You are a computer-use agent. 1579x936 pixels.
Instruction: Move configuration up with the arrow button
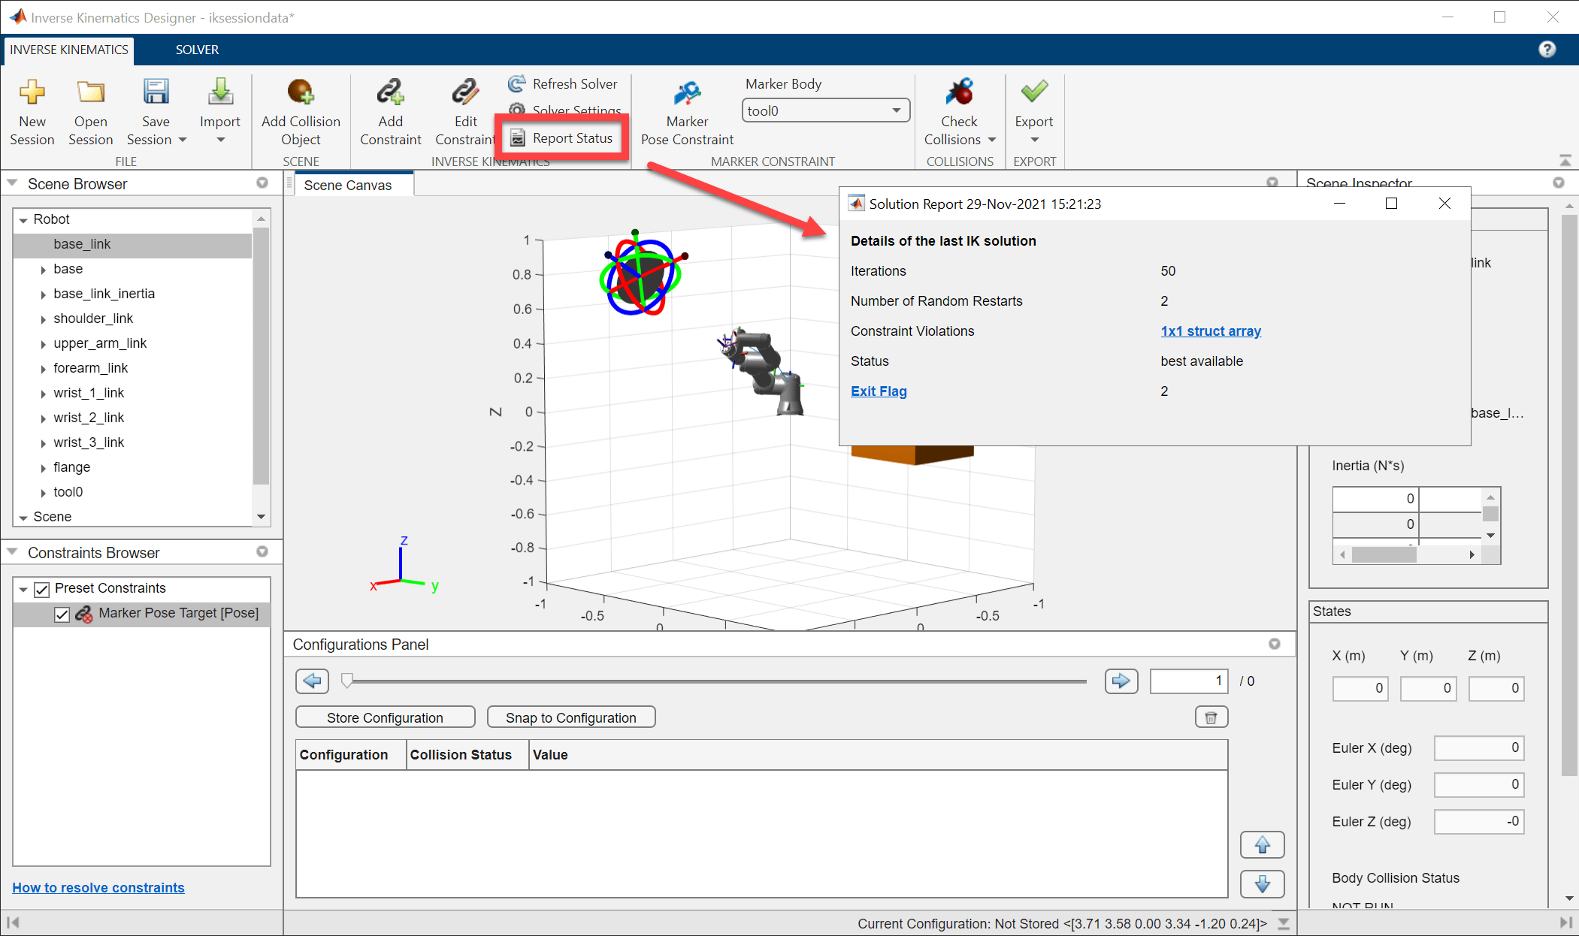pos(1262,845)
